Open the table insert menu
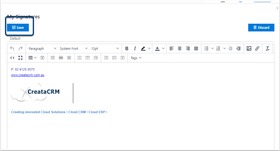 [33, 58]
